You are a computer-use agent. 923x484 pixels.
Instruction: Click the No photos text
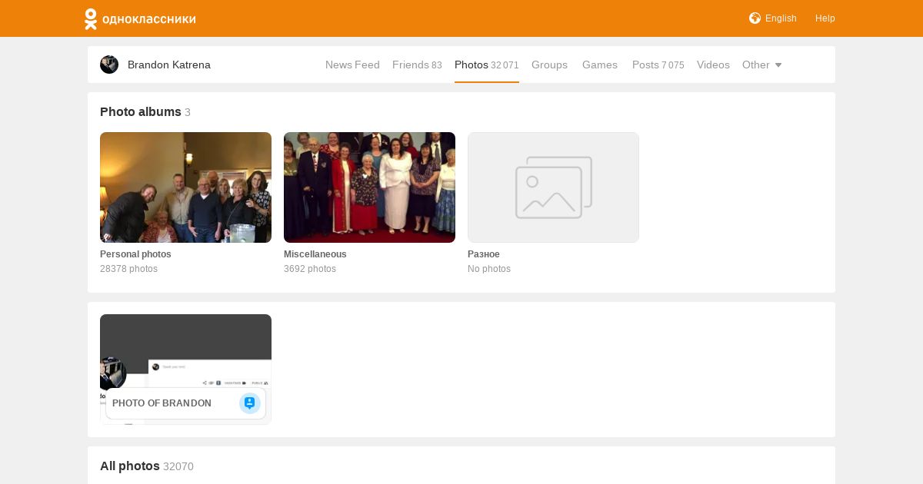pyautogui.click(x=489, y=269)
